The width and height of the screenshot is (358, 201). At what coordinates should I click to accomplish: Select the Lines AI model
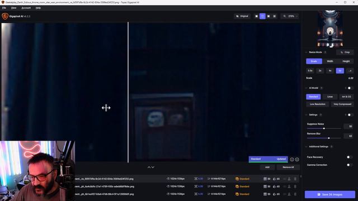tap(330, 97)
